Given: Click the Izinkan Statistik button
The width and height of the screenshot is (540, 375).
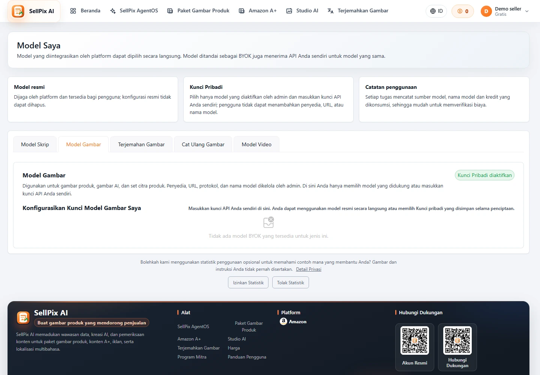Looking at the screenshot, I should pyautogui.click(x=248, y=282).
